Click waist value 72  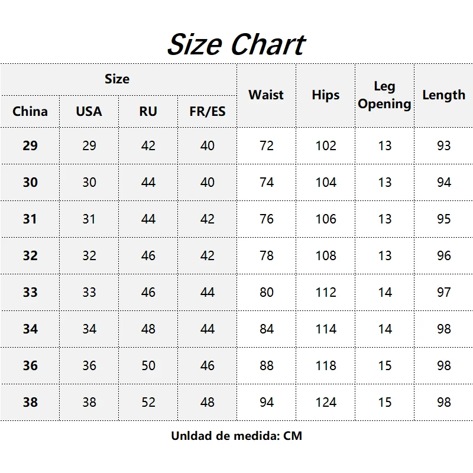pos(266,145)
